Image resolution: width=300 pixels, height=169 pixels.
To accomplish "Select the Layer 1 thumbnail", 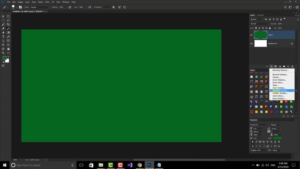I will [x=261, y=35].
